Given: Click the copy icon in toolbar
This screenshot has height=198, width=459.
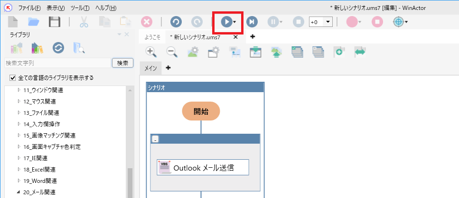Looking at the screenshot, I should 104,22.
